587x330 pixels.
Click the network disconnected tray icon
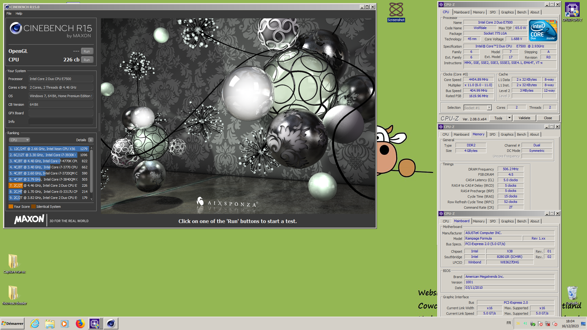coord(548,324)
